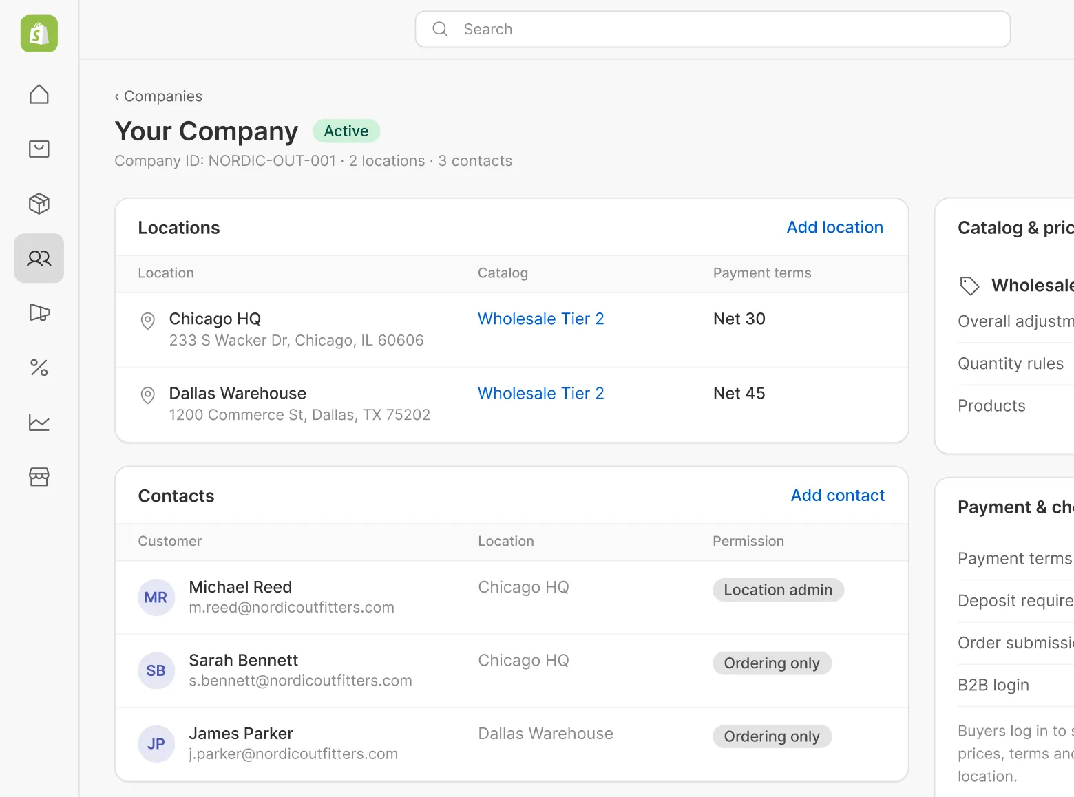The width and height of the screenshot is (1074, 797).
Task: Click Sarah Bennett's Ordering only badge
Action: [x=772, y=663]
